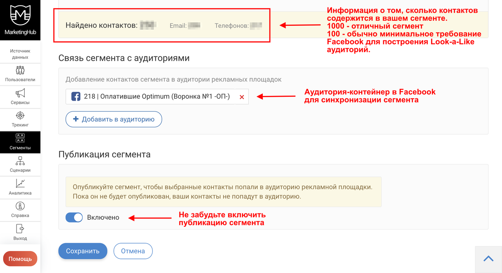Save the segment with Сохранить
This screenshot has width=502, height=273.
tap(83, 251)
